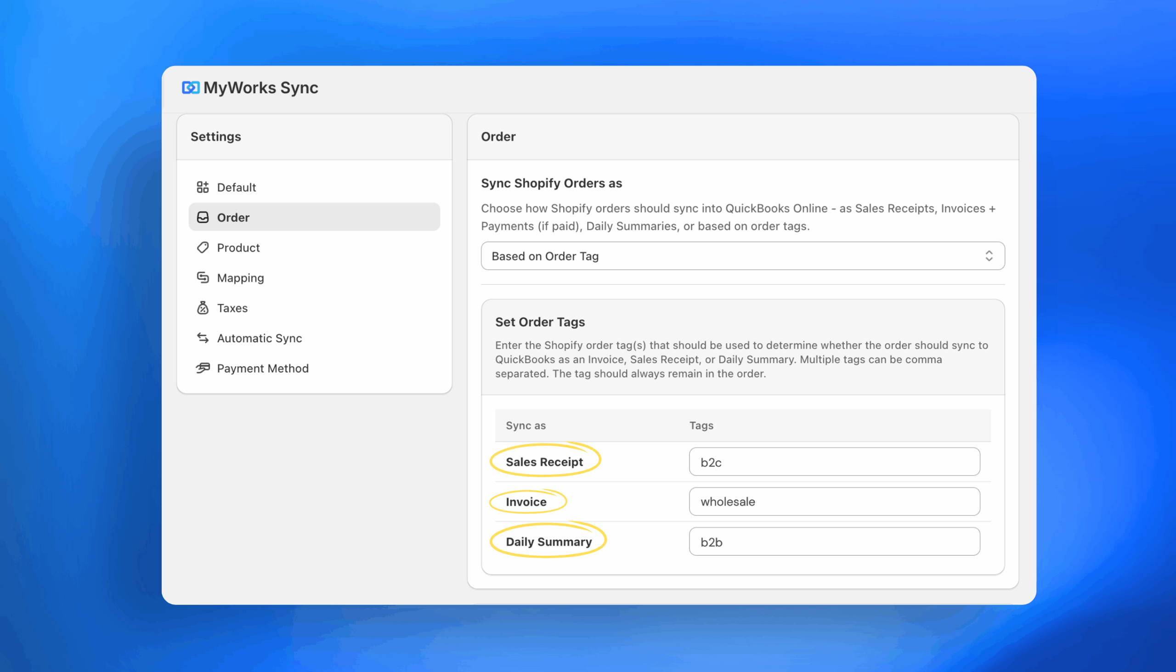Click the circled Sales Receipt label

click(544, 462)
